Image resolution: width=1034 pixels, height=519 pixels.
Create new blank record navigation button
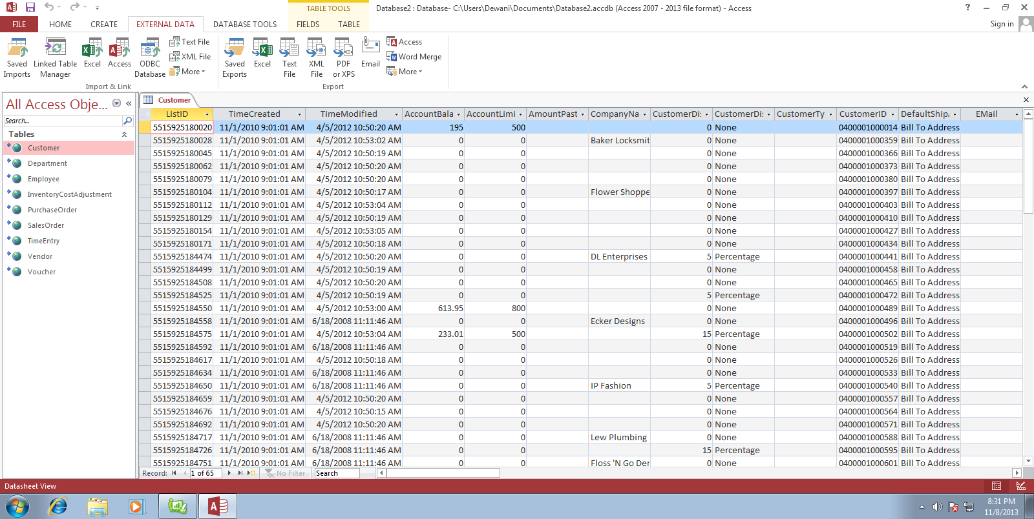(x=251, y=473)
